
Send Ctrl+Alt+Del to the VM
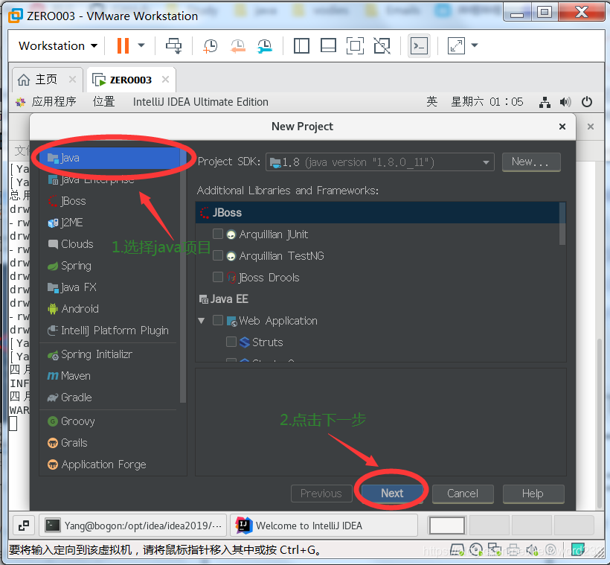pos(173,45)
